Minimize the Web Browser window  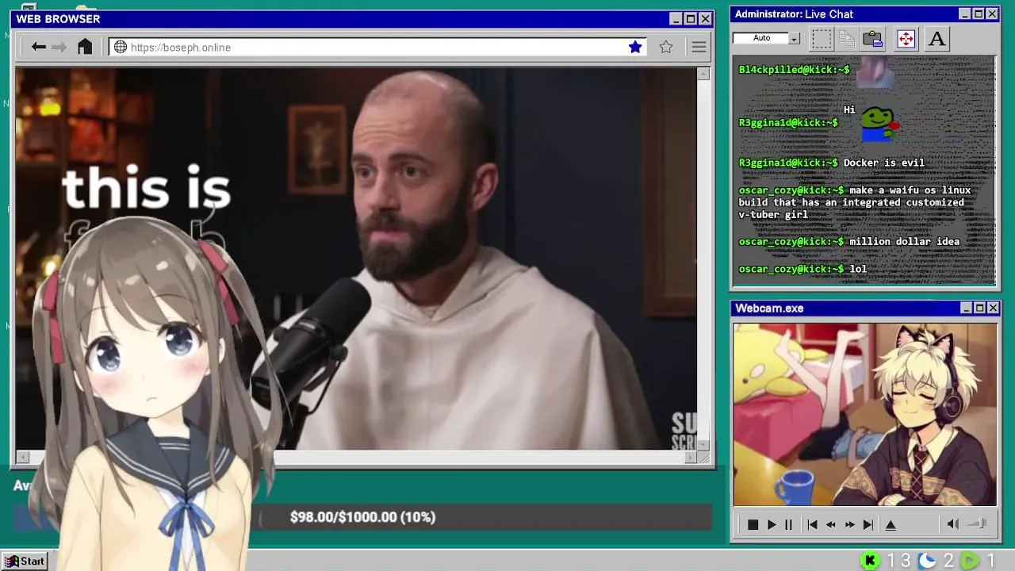tap(675, 19)
